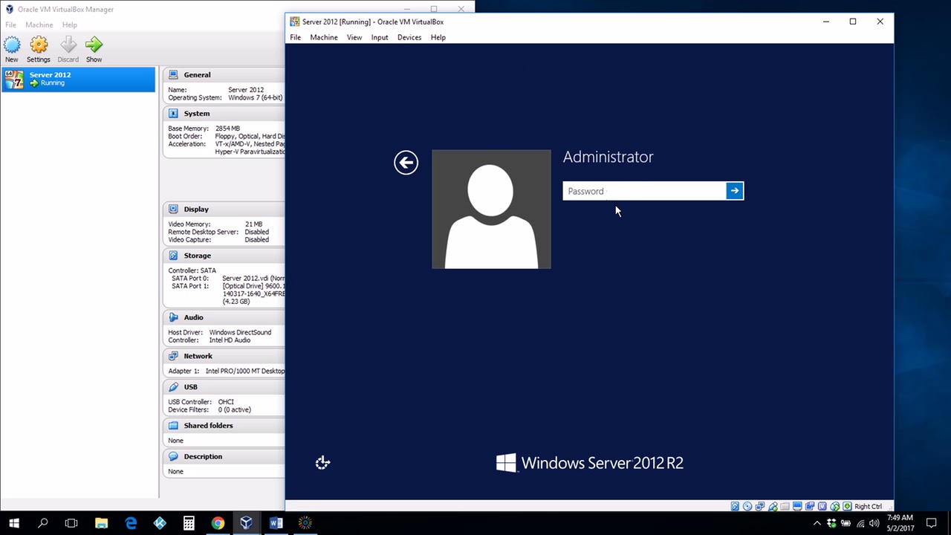
Task: Open File menu in Server 2012 VM window
Action: 296,37
